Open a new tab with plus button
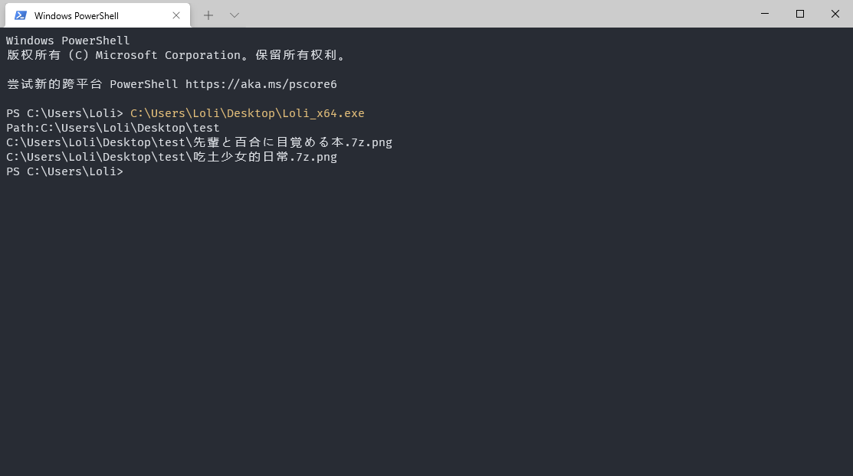Screen dimensions: 853x476 tap(208, 15)
